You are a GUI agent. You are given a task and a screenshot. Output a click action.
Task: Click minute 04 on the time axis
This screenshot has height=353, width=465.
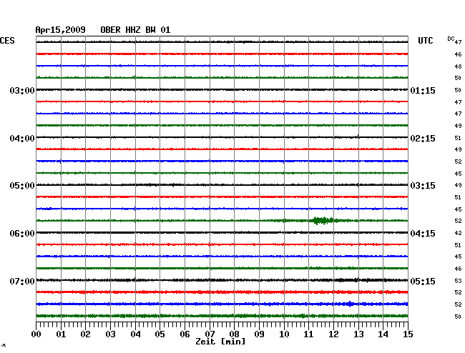135,334
